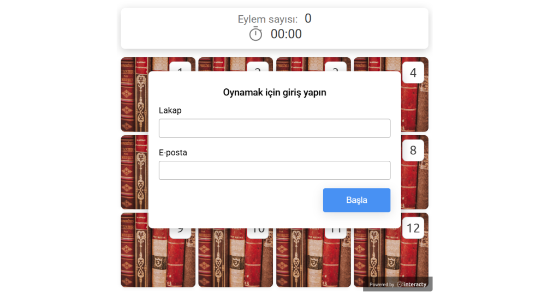Select memory card number 11

[313, 258]
